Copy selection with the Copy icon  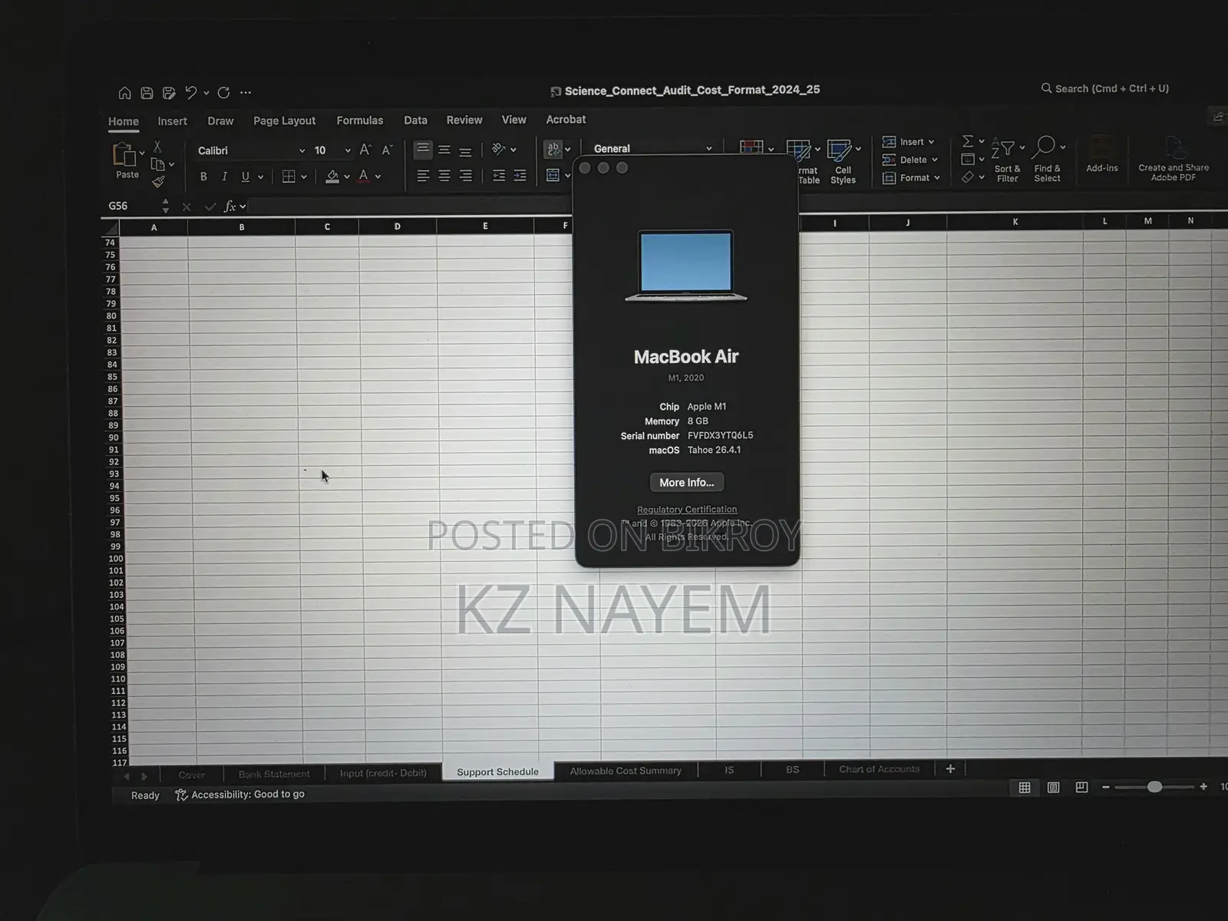[x=158, y=164]
